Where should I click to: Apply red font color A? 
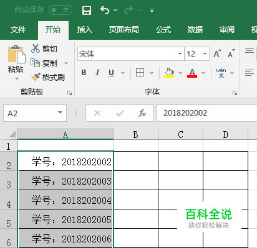point(192,73)
